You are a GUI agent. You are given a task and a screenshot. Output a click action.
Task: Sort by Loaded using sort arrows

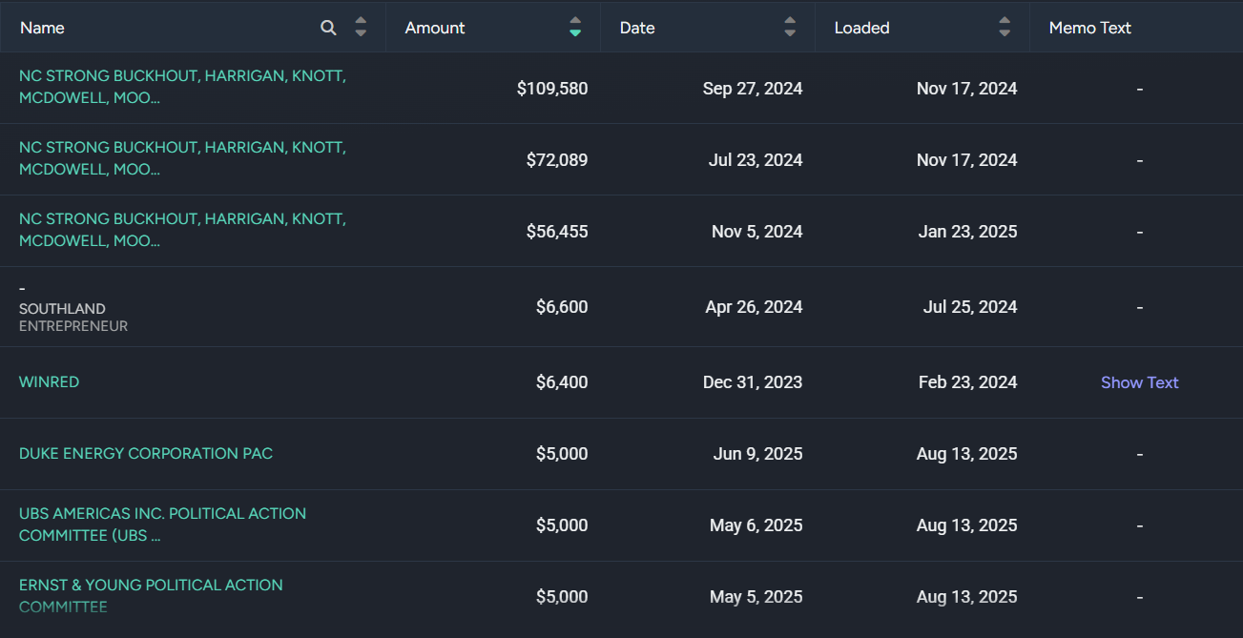tap(1005, 28)
